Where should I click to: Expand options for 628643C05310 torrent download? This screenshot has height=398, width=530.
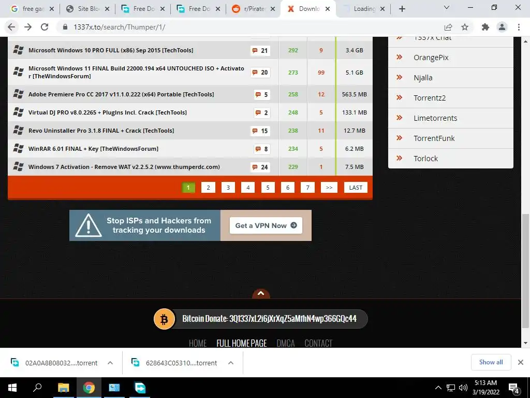coord(231,363)
